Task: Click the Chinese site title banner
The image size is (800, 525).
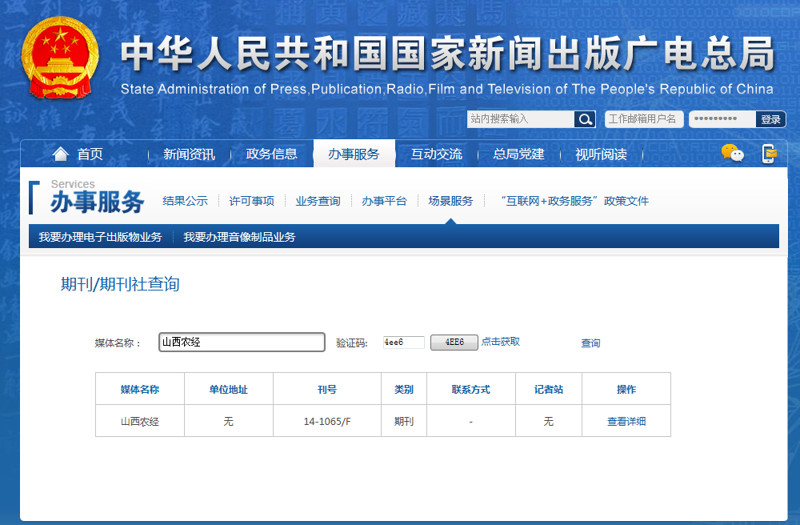Action: [x=447, y=53]
